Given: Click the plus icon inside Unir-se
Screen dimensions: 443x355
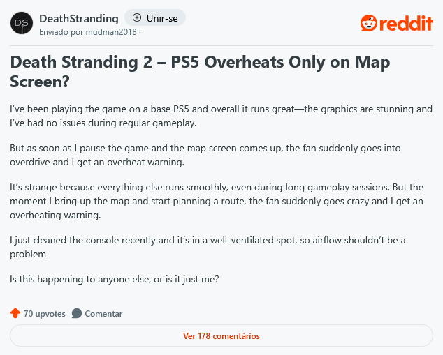Looking at the screenshot, I should tap(137, 17).
